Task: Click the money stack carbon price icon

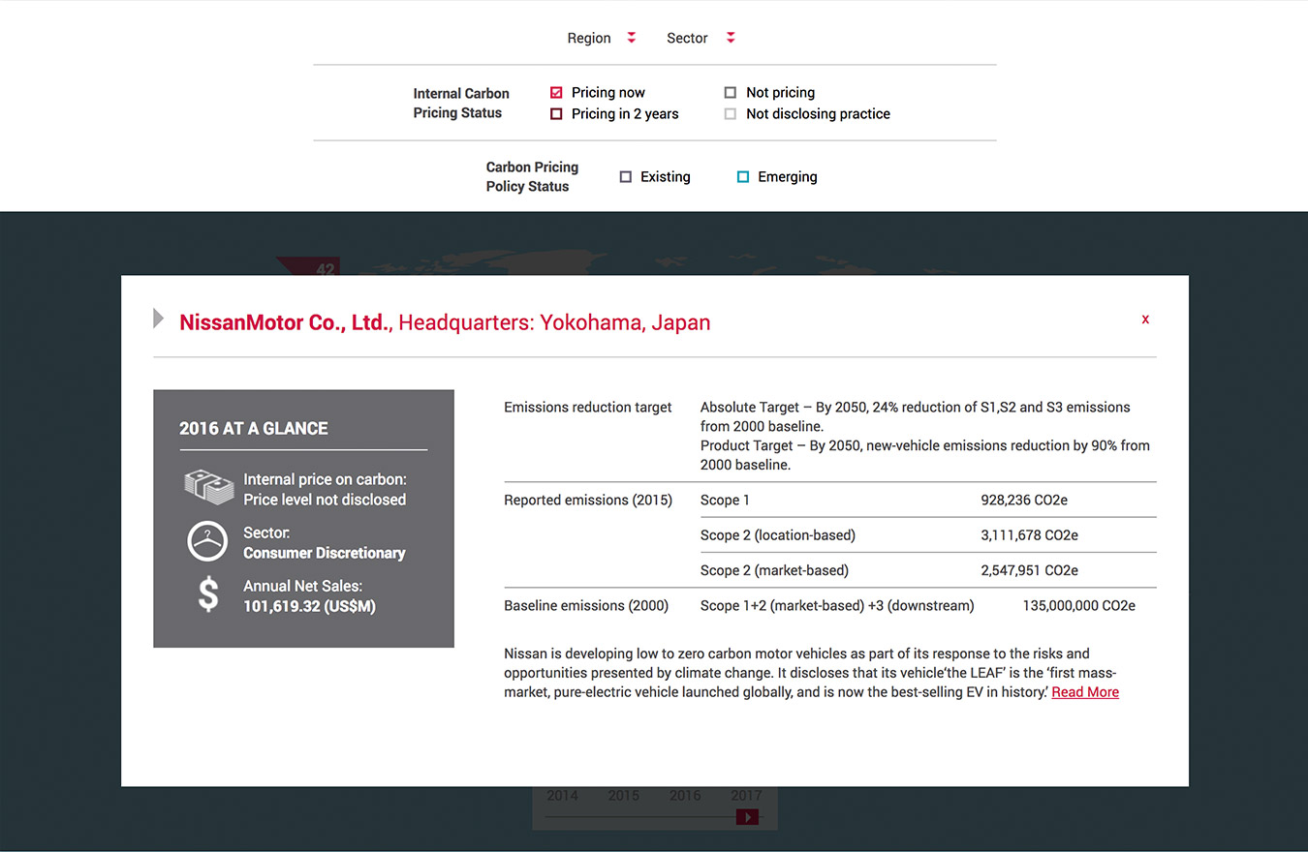Action: pos(208,487)
